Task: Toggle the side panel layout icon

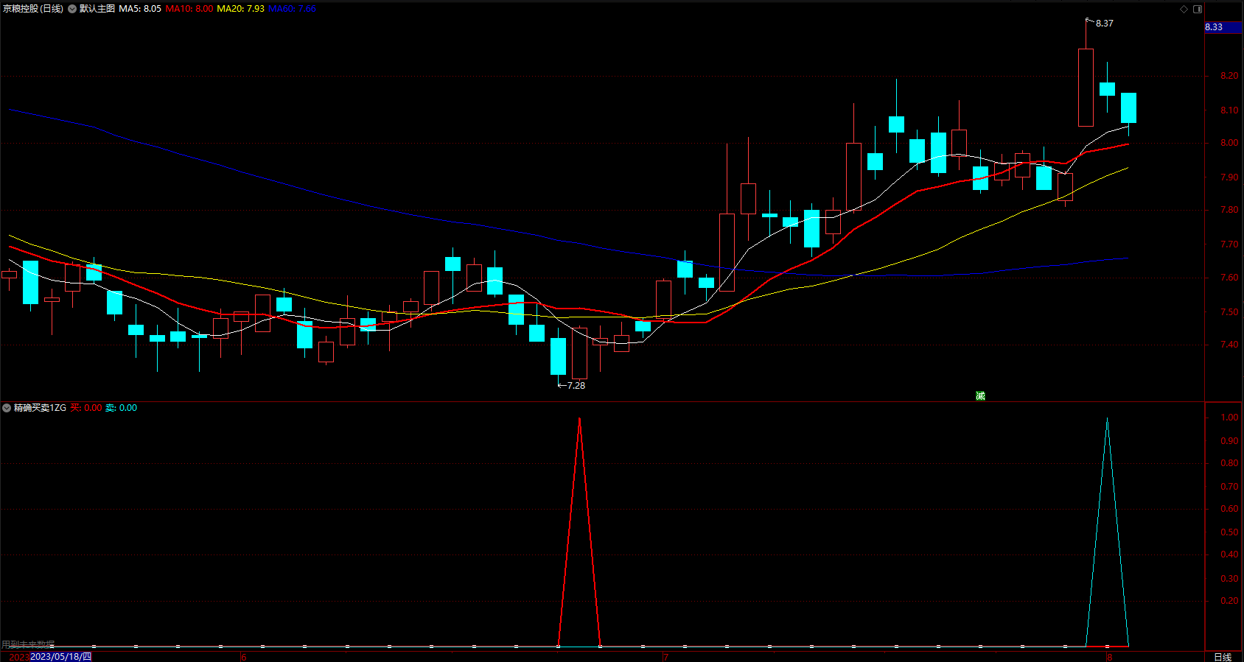Action: pyautogui.click(x=1198, y=9)
